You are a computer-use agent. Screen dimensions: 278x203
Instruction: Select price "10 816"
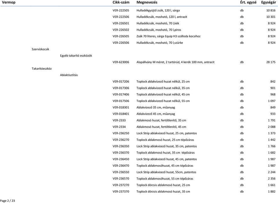click(271, 10)
